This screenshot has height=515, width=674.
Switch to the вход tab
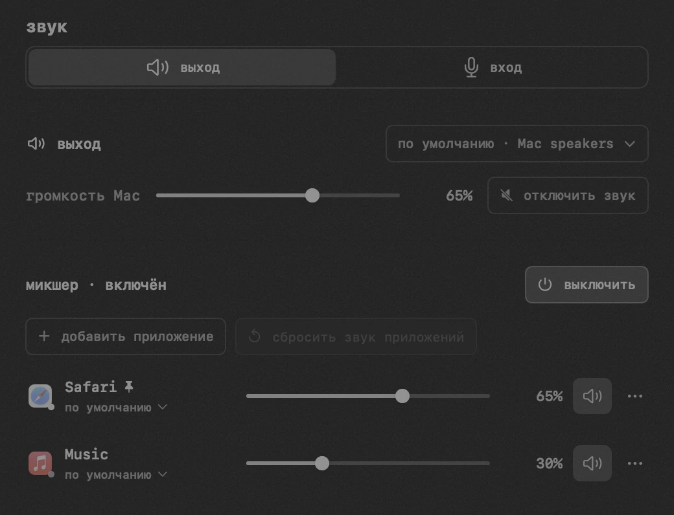493,67
